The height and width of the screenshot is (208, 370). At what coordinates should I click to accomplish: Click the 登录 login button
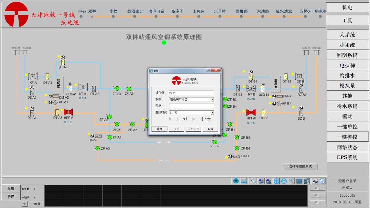159,129
